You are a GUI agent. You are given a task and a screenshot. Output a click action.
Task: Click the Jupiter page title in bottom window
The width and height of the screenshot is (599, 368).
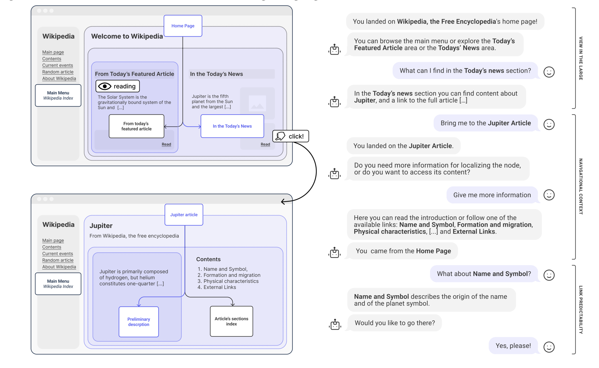click(x=101, y=226)
